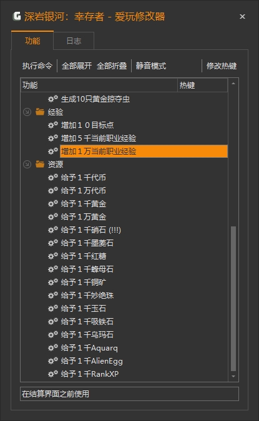
Task: Click the gear icon beside 给予1千硝石
Action: (x=53, y=230)
